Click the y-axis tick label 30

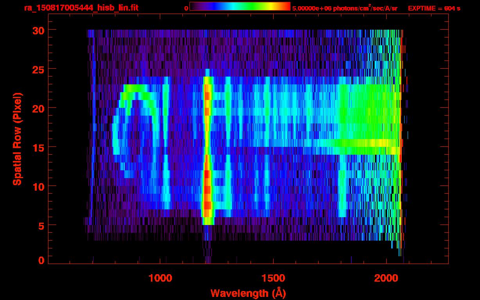(38, 30)
